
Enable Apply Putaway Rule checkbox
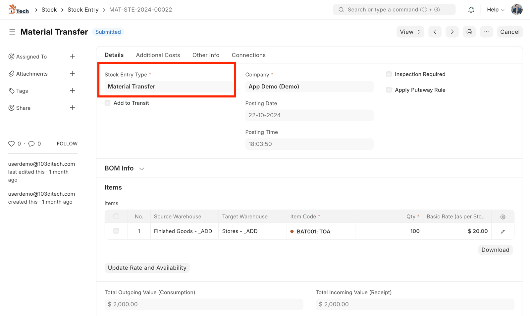[x=389, y=90]
